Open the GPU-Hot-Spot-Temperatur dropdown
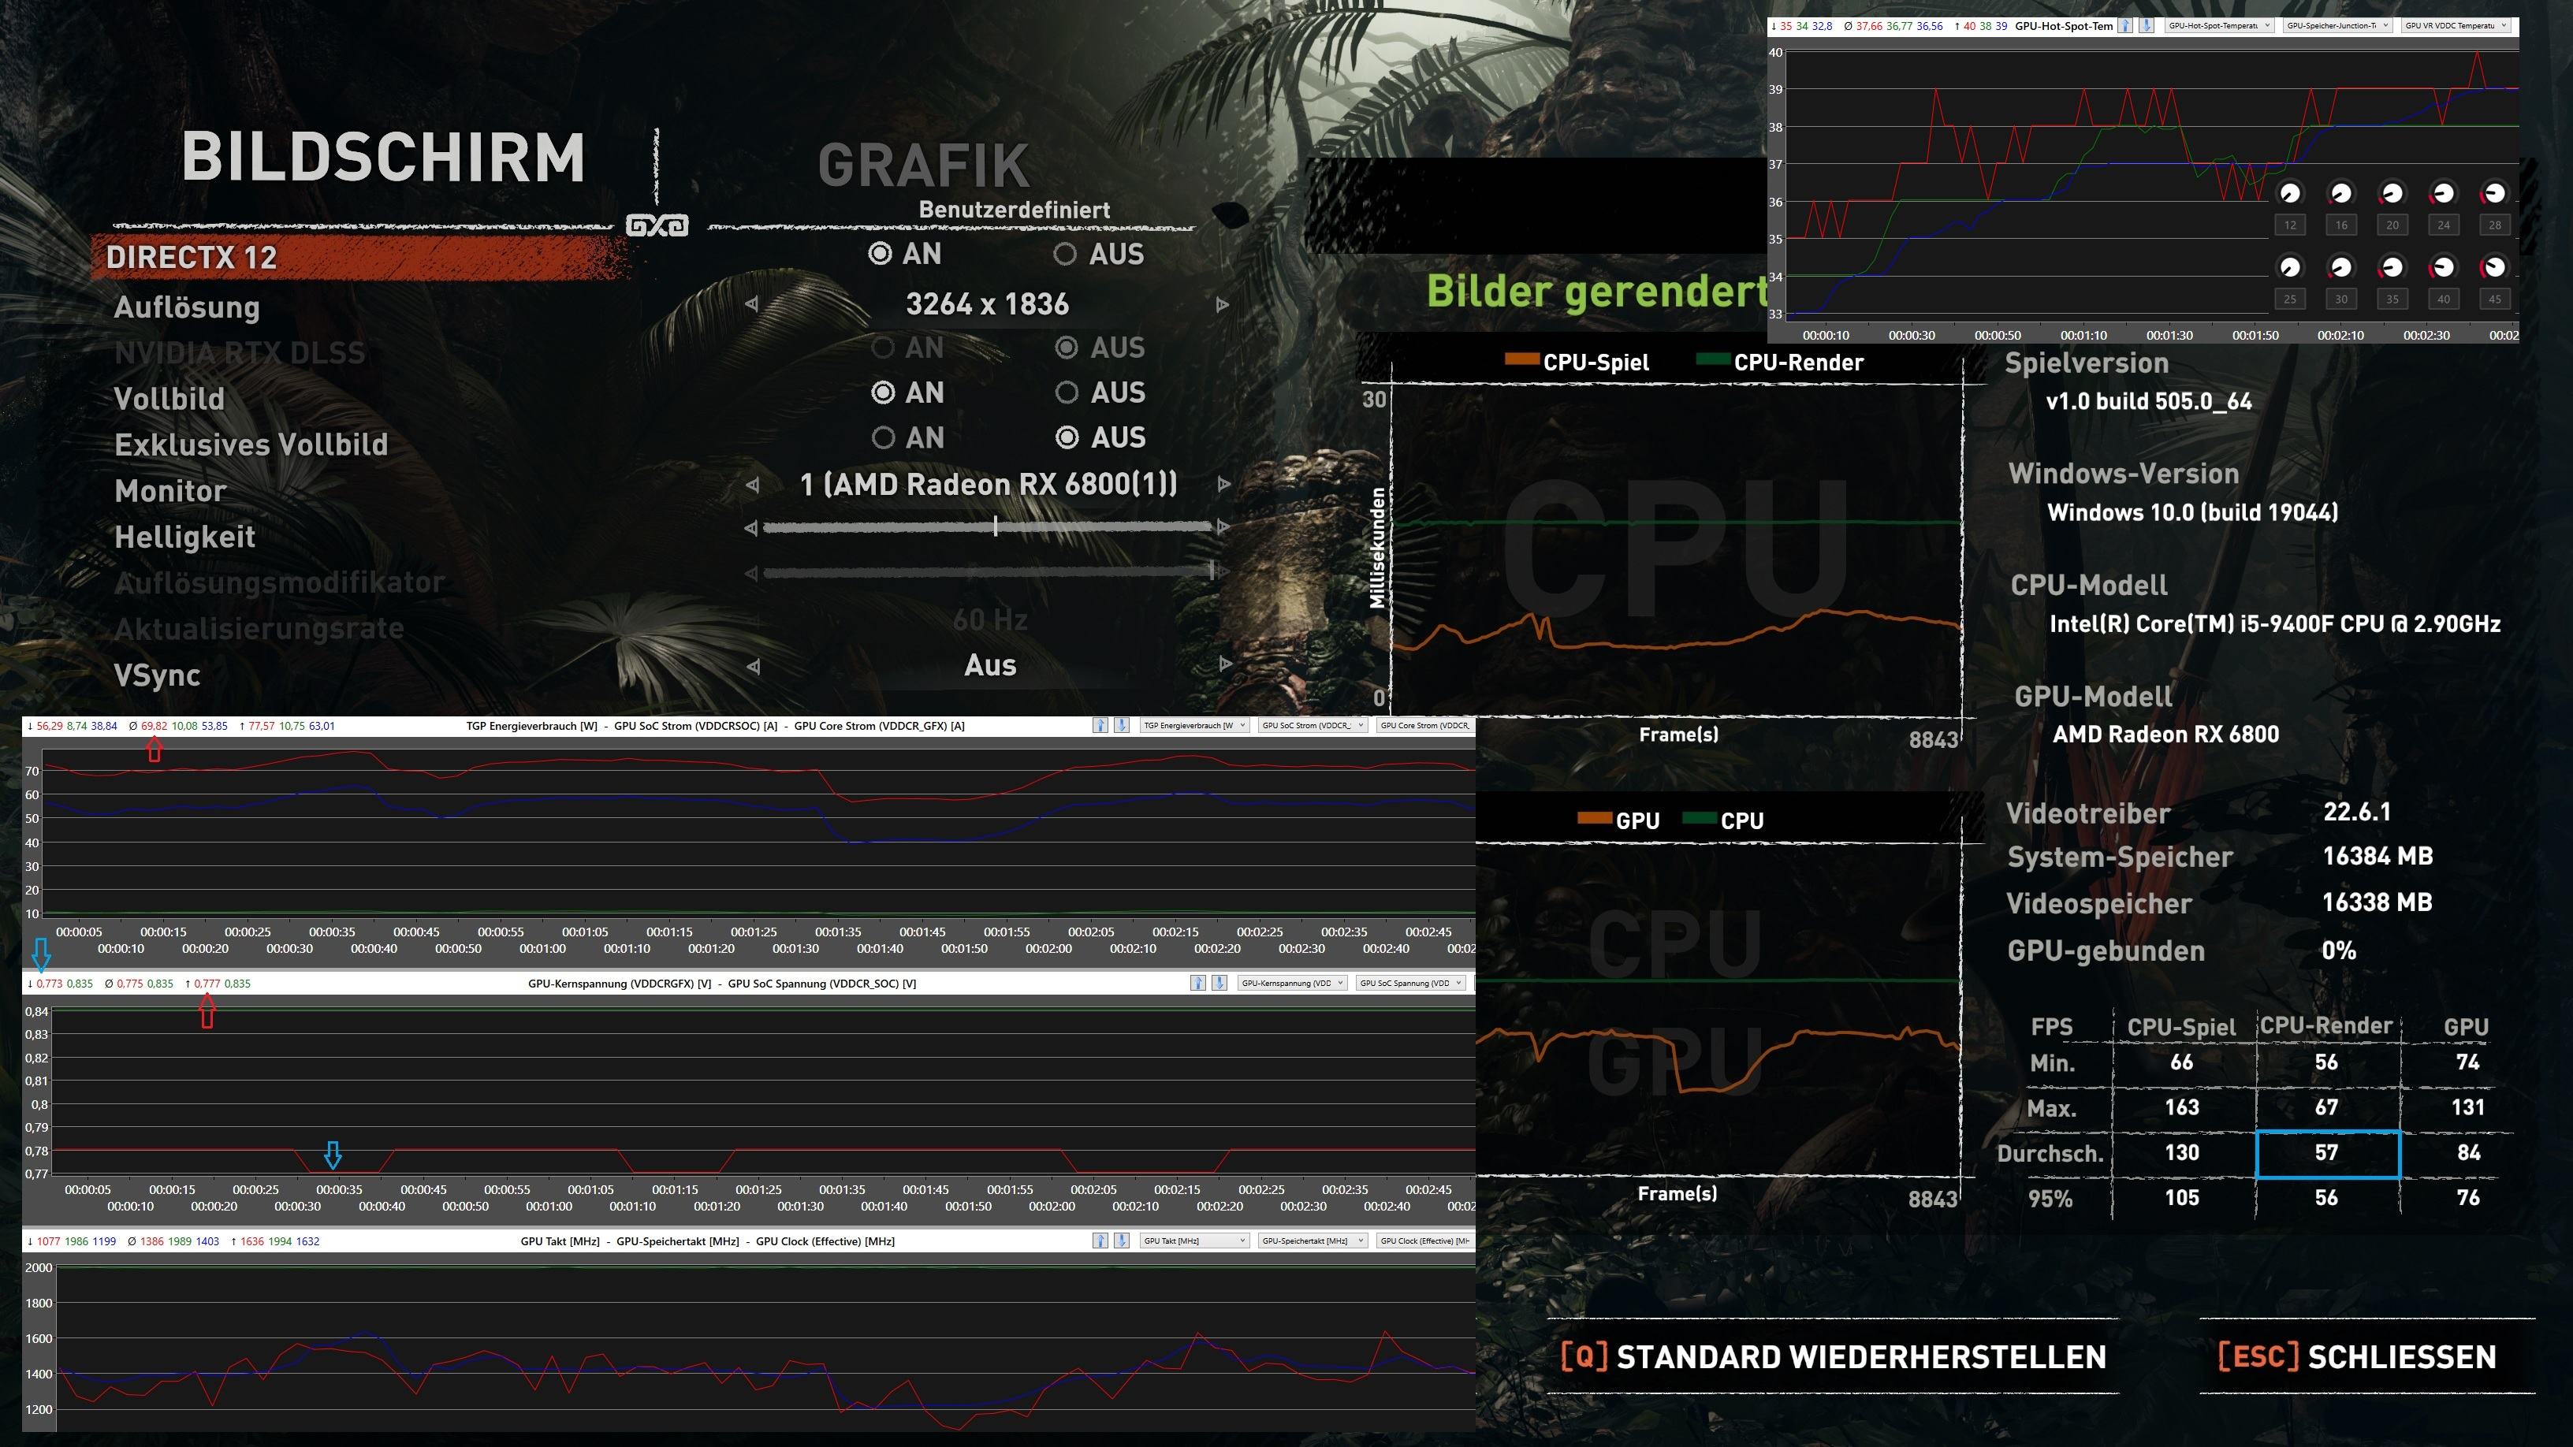The height and width of the screenshot is (1447, 2573). coord(2217,26)
